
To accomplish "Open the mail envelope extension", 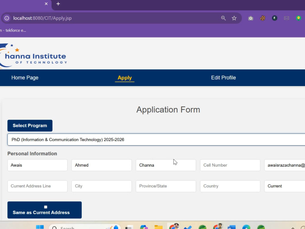I will (286, 18).
